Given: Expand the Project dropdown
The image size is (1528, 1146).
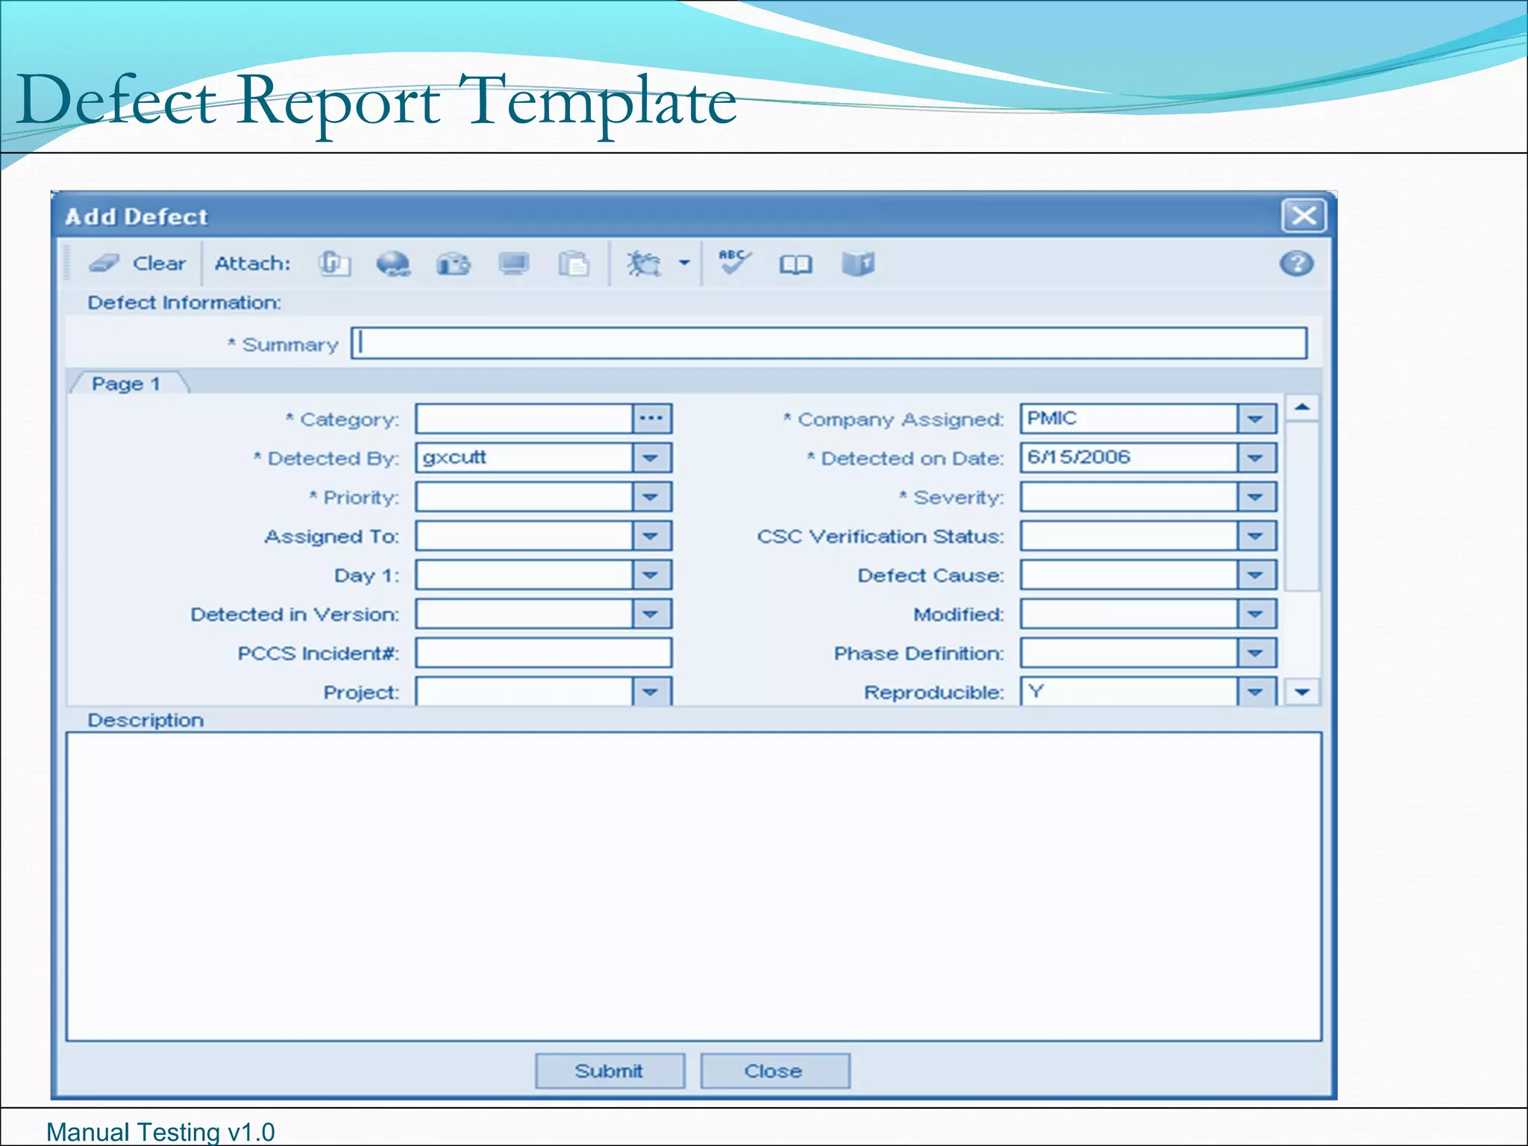Looking at the screenshot, I should pyautogui.click(x=651, y=692).
